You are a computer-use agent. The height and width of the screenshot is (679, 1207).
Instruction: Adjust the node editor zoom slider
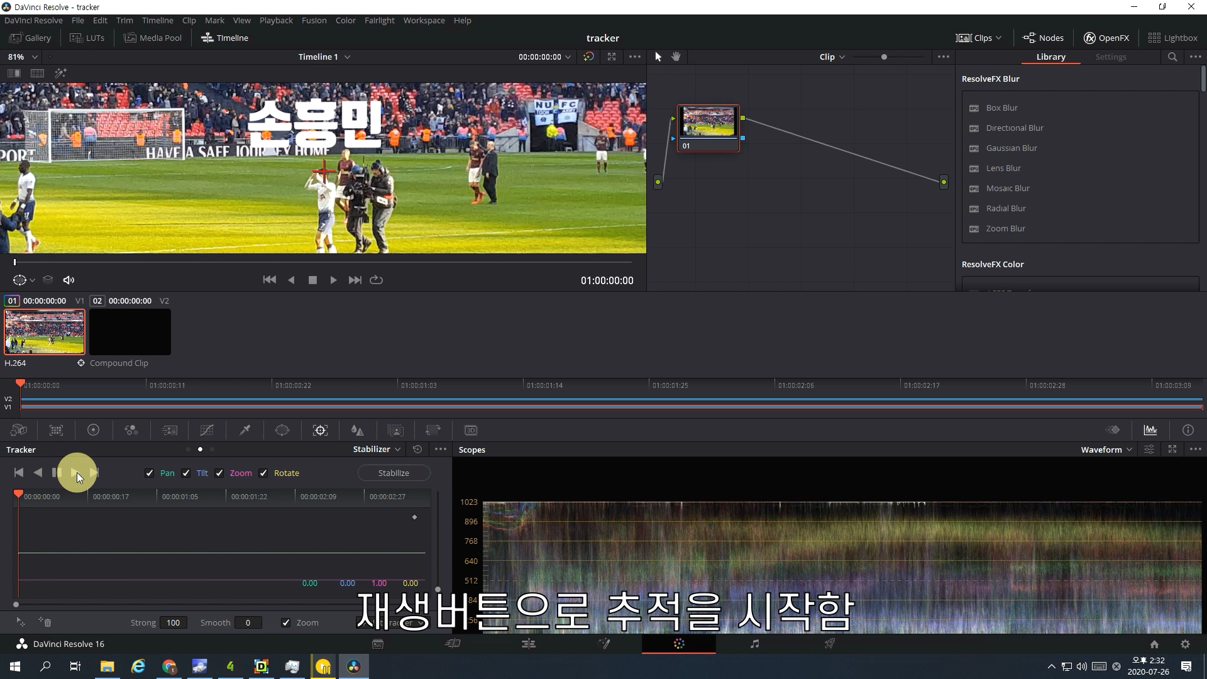[884, 57]
